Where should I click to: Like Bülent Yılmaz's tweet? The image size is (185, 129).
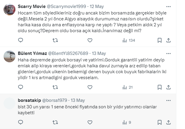[90, 87]
